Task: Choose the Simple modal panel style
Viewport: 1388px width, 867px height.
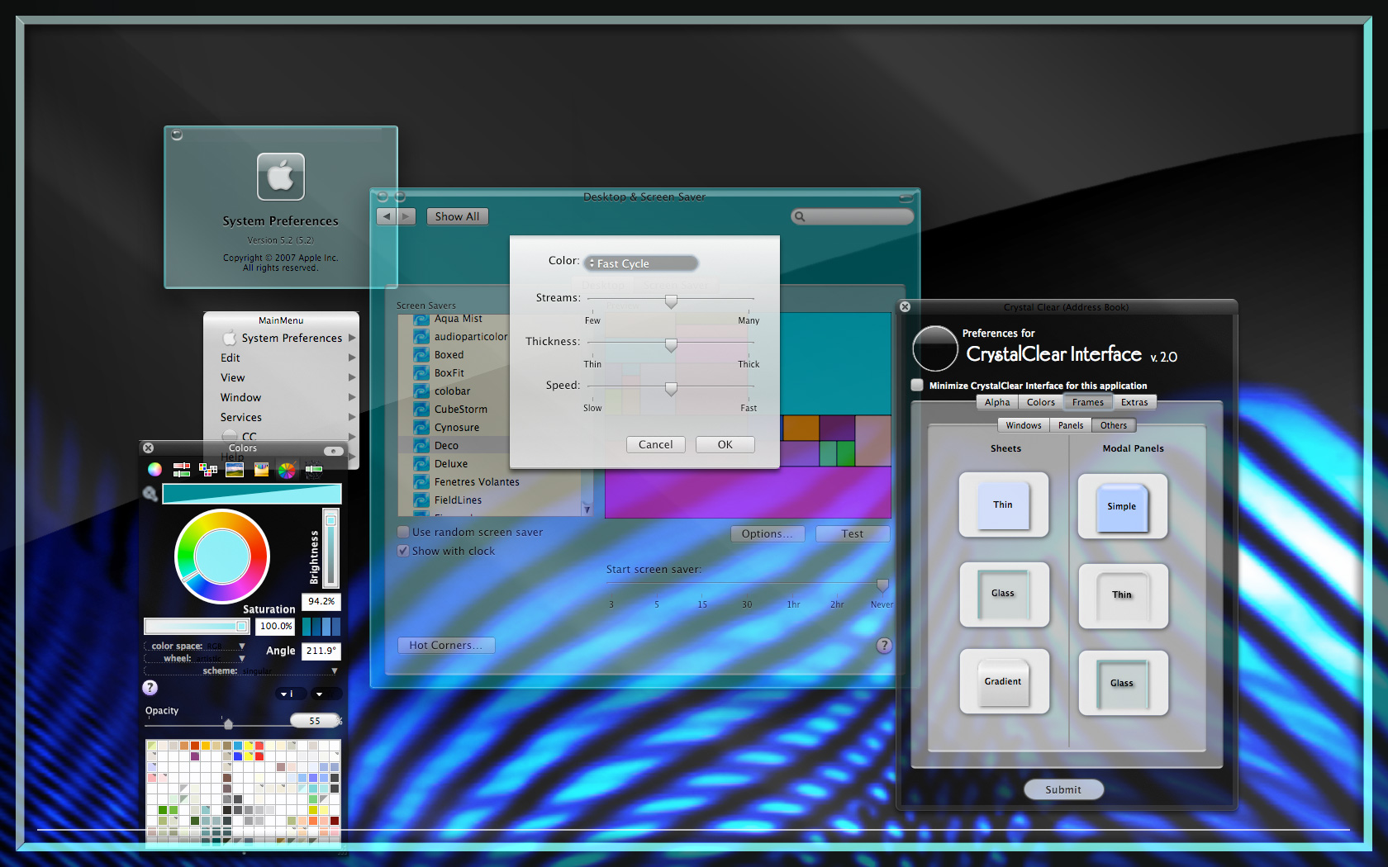Action: pyautogui.click(x=1123, y=506)
